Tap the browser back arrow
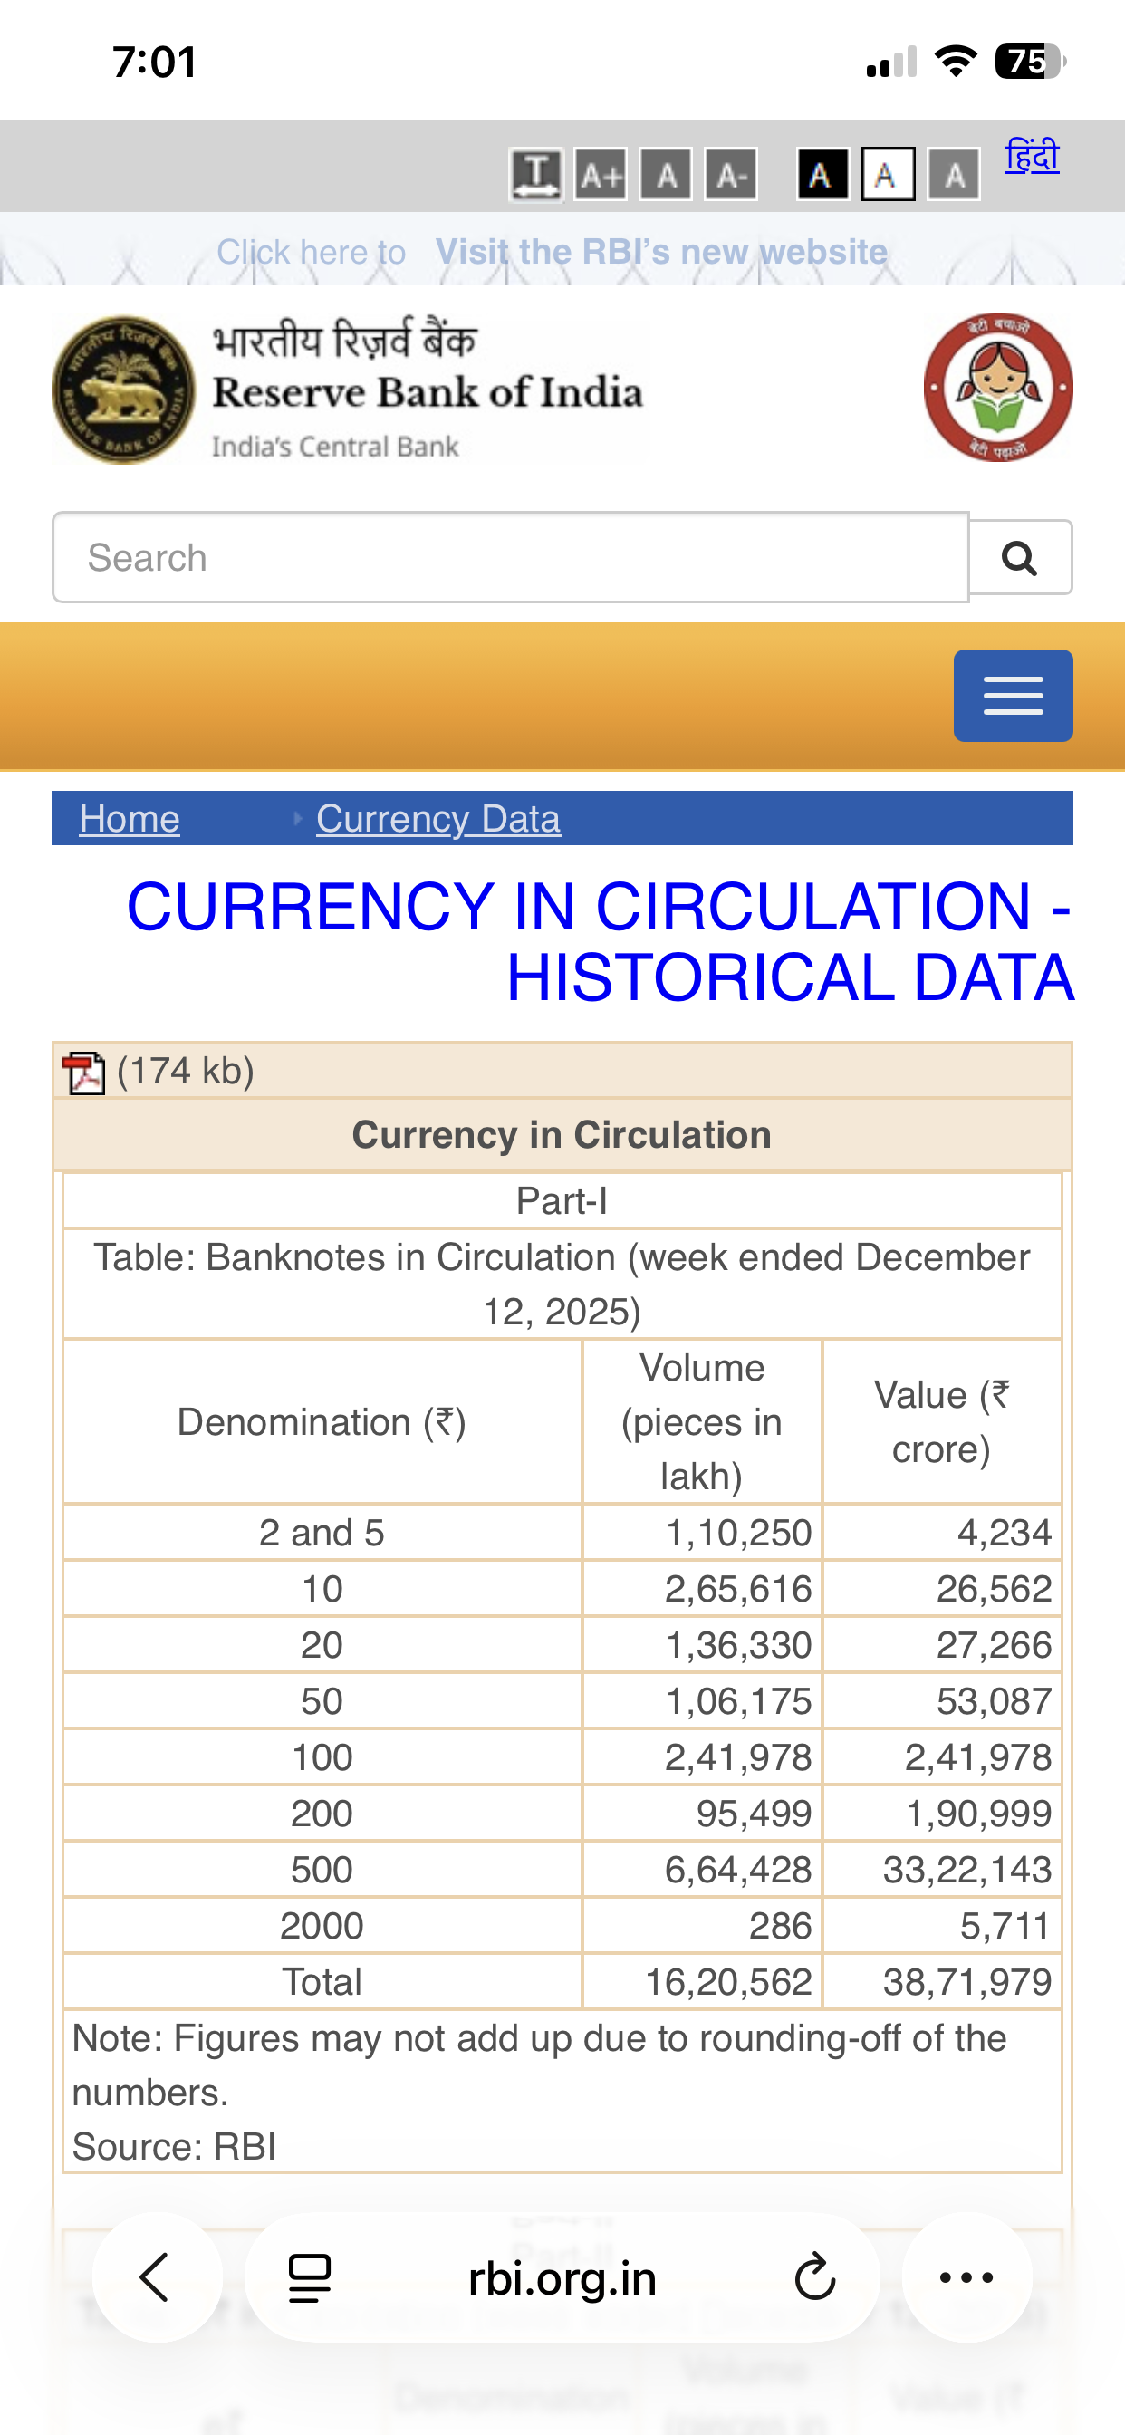The width and height of the screenshot is (1125, 2435). 156,2277
